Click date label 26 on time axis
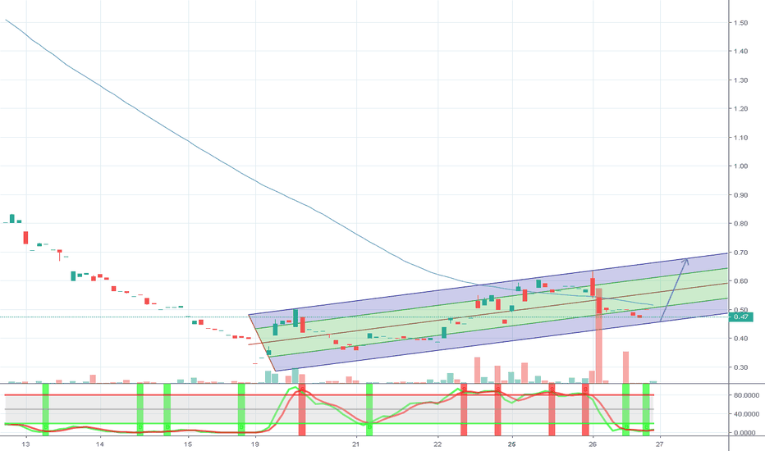 [593, 444]
